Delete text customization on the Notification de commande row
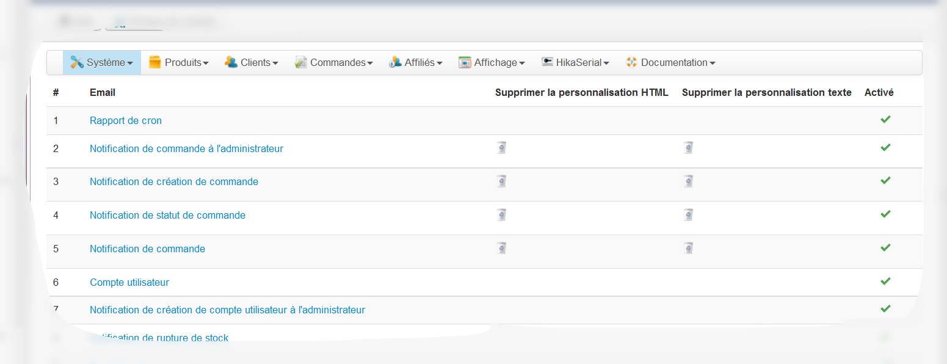Image resolution: width=947 pixels, height=364 pixels. [688, 248]
